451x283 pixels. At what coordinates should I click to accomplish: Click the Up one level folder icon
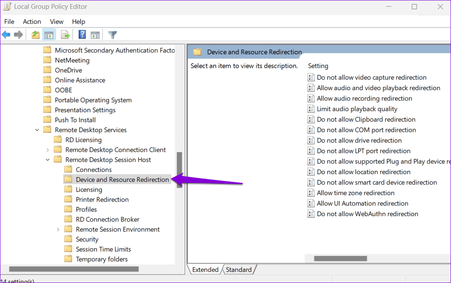pyautogui.click(x=36, y=34)
